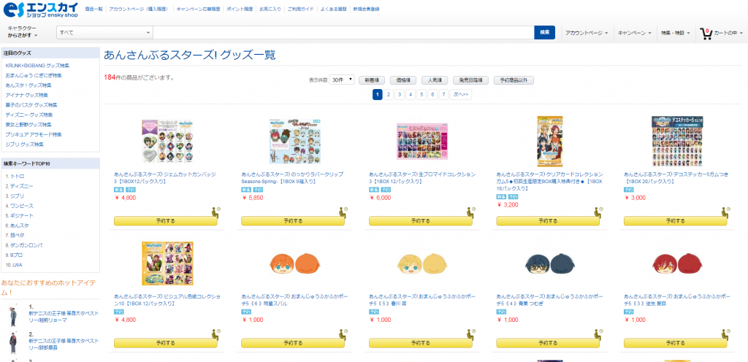This screenshot has height=362, width=748.
Task: Open the ディズニー グッズ特集 sidebar link
Action: pyautogui.click(x=28, y=115)
